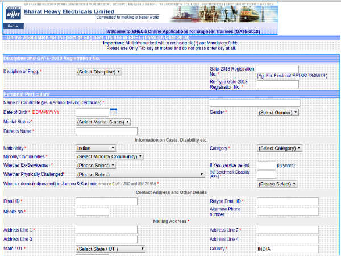Open the Minority Community dropdown

[x=109, y=156]
